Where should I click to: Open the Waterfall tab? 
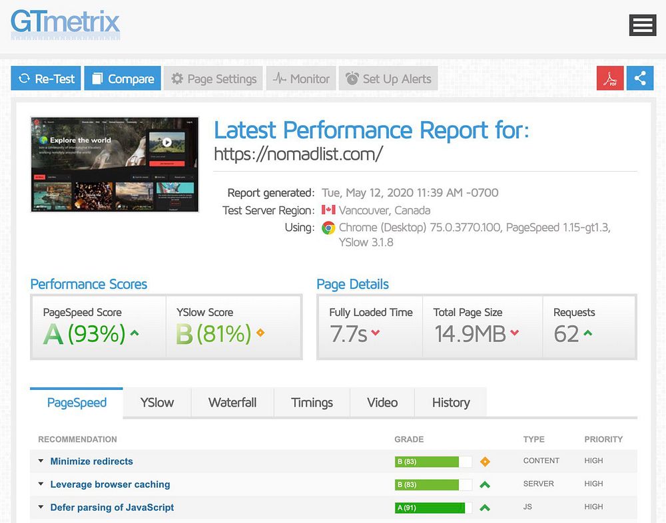click(232, 403)
